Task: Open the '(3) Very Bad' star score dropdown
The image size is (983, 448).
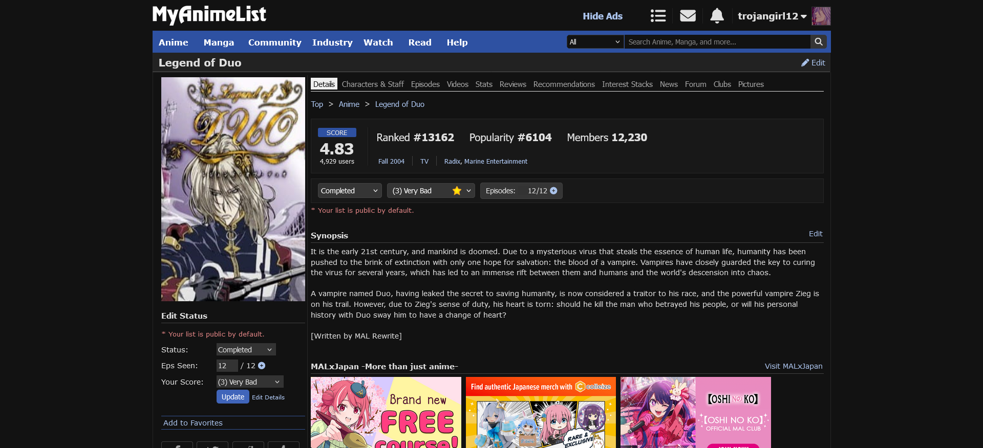Action: 431,191
